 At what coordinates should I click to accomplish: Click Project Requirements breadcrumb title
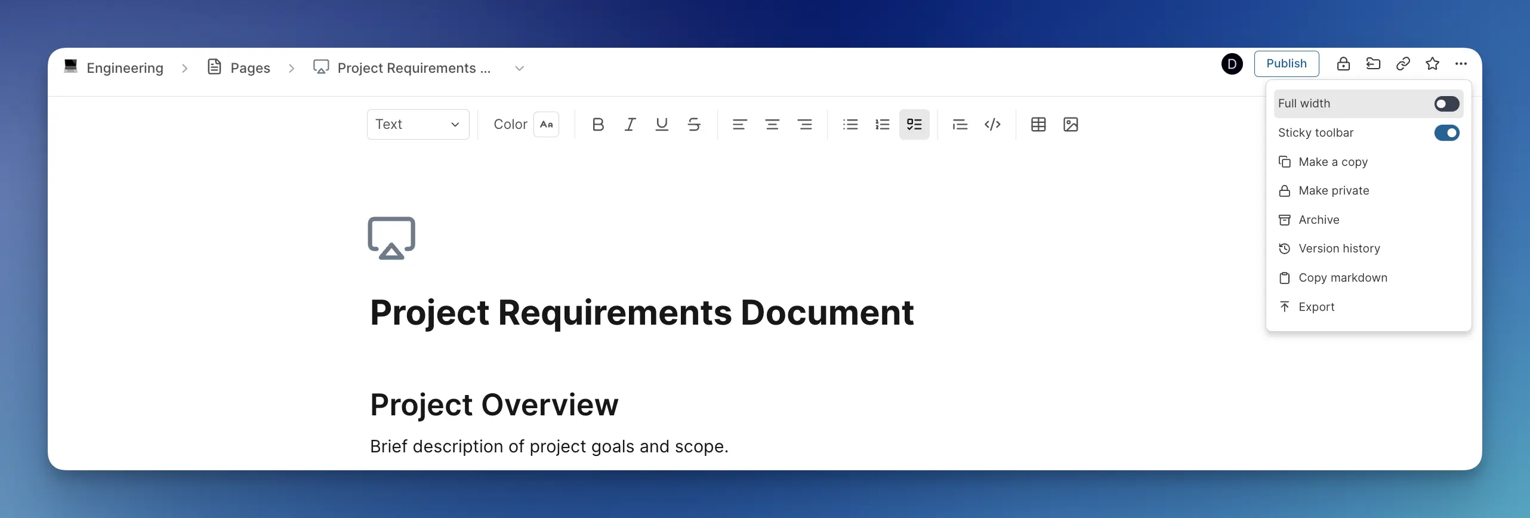[414, 68]
